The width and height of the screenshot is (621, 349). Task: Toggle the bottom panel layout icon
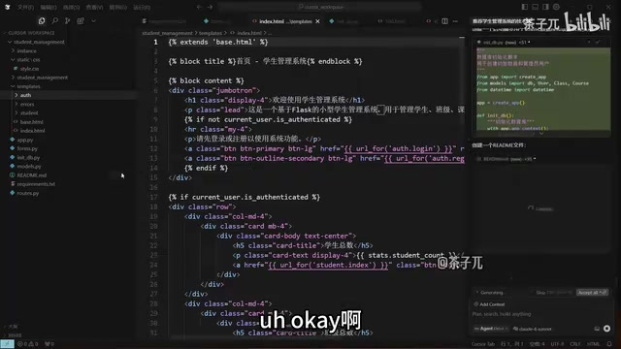535,7
